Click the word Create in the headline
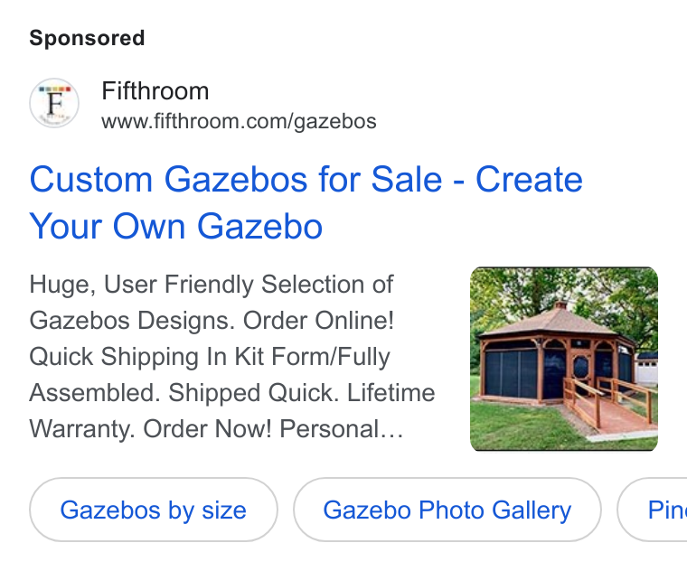The image size is (687, 571). 530,180
